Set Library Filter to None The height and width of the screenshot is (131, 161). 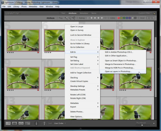click(x=94, y=13)
